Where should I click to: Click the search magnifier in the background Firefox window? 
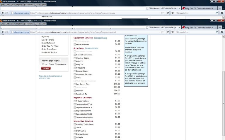click(x=217, y=13)
